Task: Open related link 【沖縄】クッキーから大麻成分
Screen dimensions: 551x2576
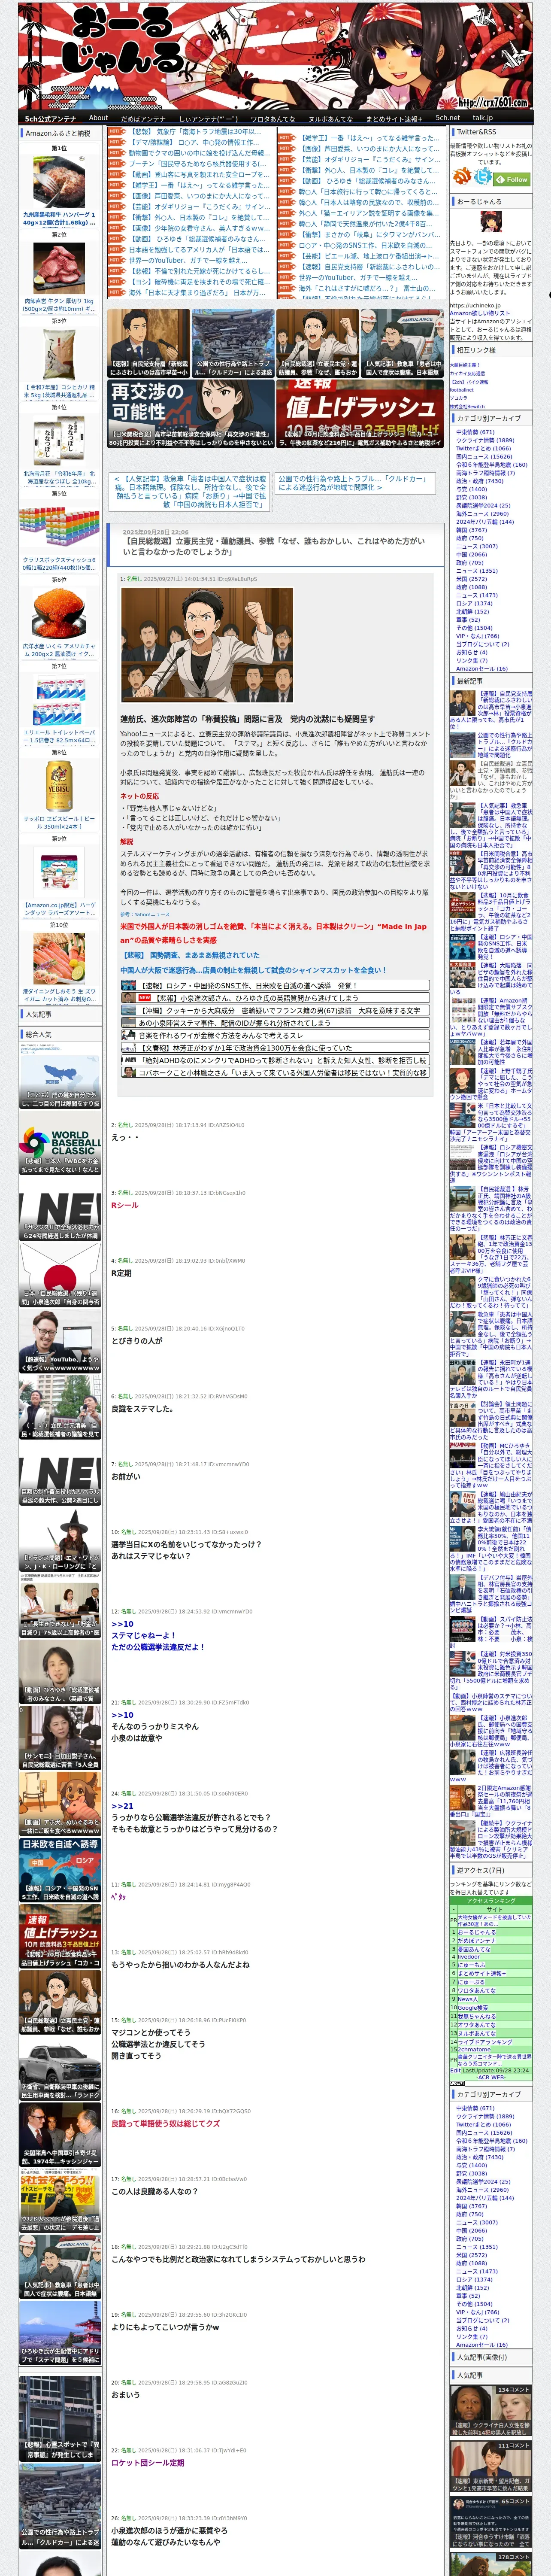Action: point(275,1010)
